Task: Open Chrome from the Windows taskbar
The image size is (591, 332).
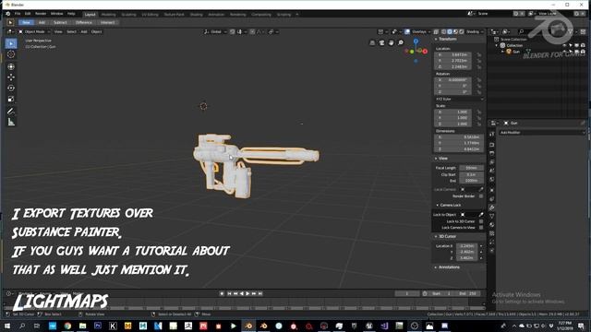Action: tap(67, 326)
